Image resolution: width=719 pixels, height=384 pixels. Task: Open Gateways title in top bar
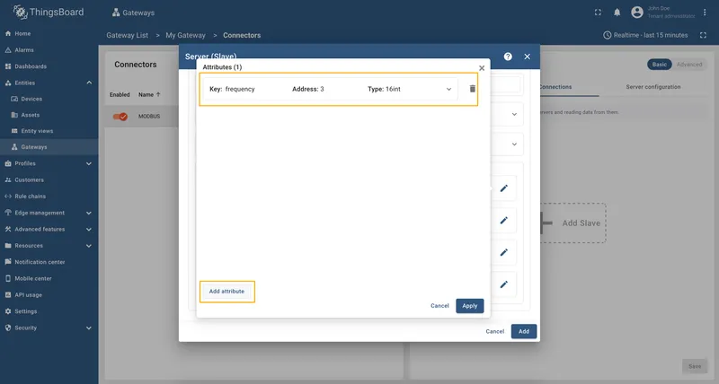(133, 13)
